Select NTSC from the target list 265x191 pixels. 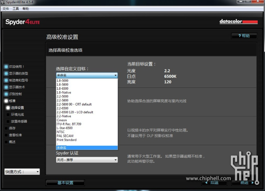click(87, 132)
